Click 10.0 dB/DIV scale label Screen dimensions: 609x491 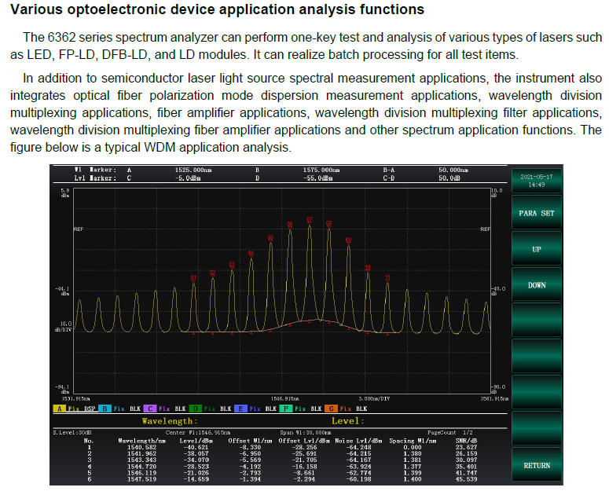click(65, 327)
